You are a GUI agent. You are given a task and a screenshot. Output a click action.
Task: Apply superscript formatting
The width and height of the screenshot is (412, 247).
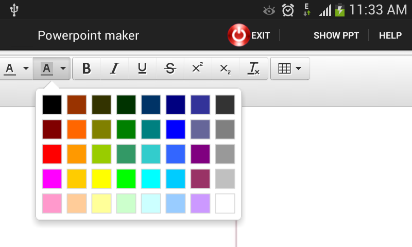198,68
